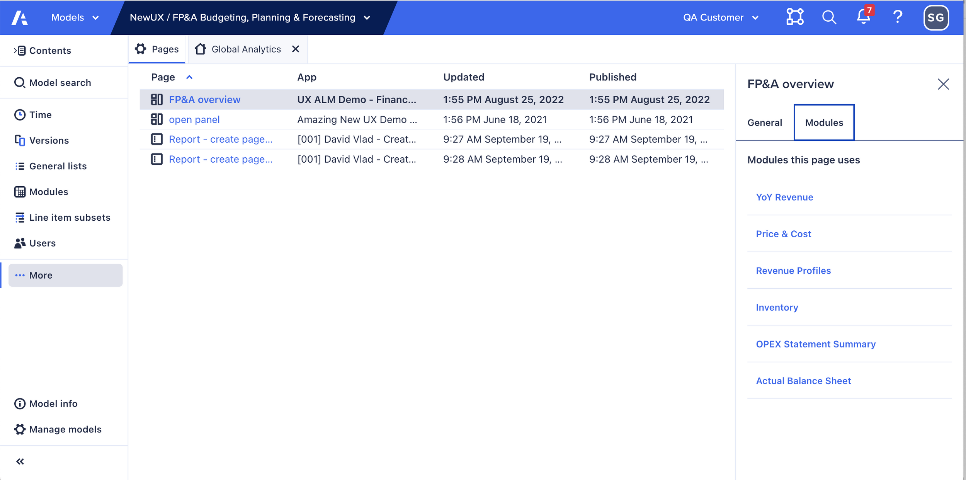The image size is (966, 480).
Task: Open the SG user avatar menu
Action: coord(936,17)
